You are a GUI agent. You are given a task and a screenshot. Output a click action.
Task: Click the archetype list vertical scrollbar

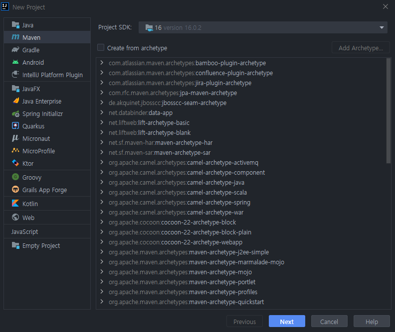[x=389, y=111]
